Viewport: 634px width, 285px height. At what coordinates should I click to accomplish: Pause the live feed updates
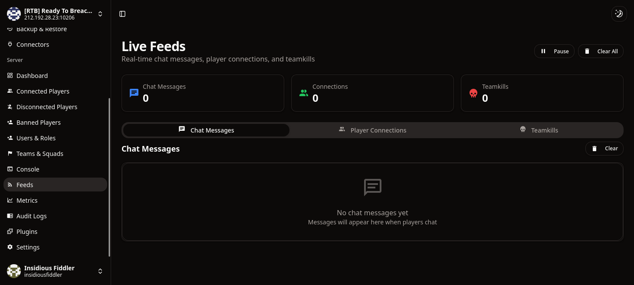(554, 51)
